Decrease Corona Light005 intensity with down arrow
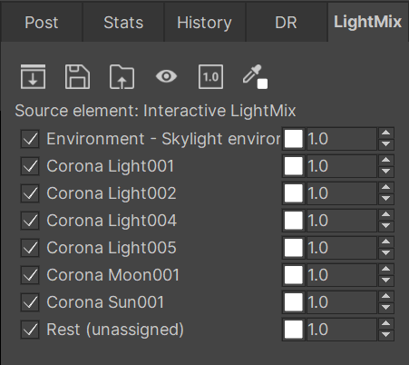This screenshot has height=365, width=409. pyautogui.click(x=386, y=253)
